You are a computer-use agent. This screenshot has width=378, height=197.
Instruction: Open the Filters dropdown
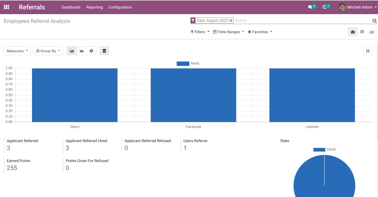pos(200,32)
